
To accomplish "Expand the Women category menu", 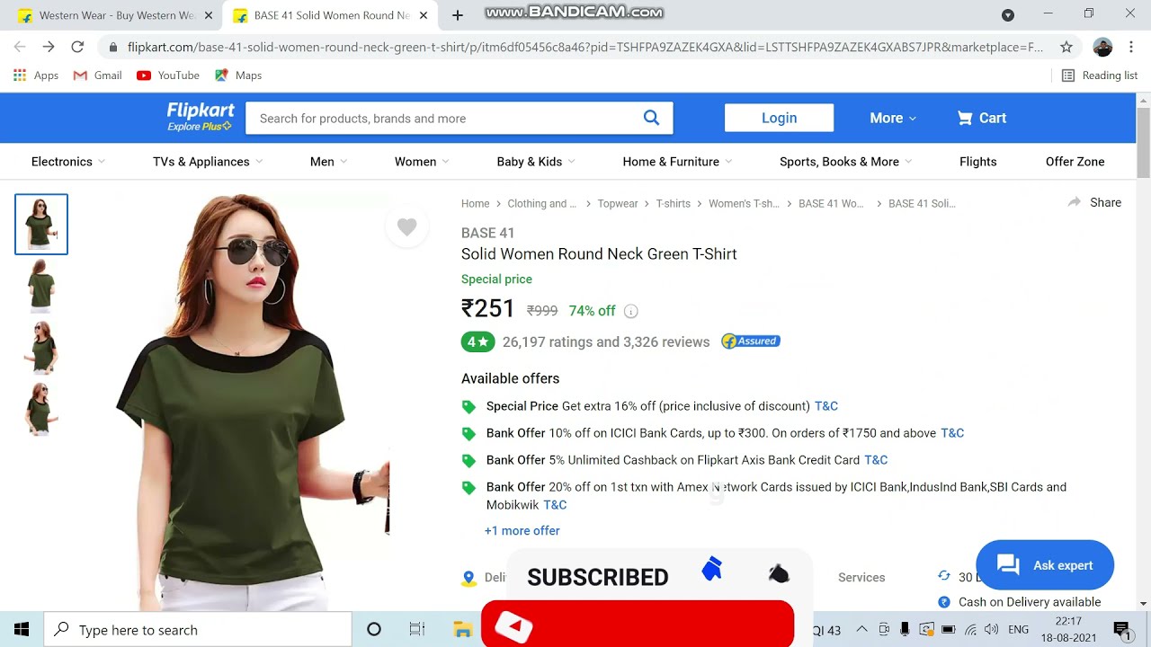I will 422,162.
